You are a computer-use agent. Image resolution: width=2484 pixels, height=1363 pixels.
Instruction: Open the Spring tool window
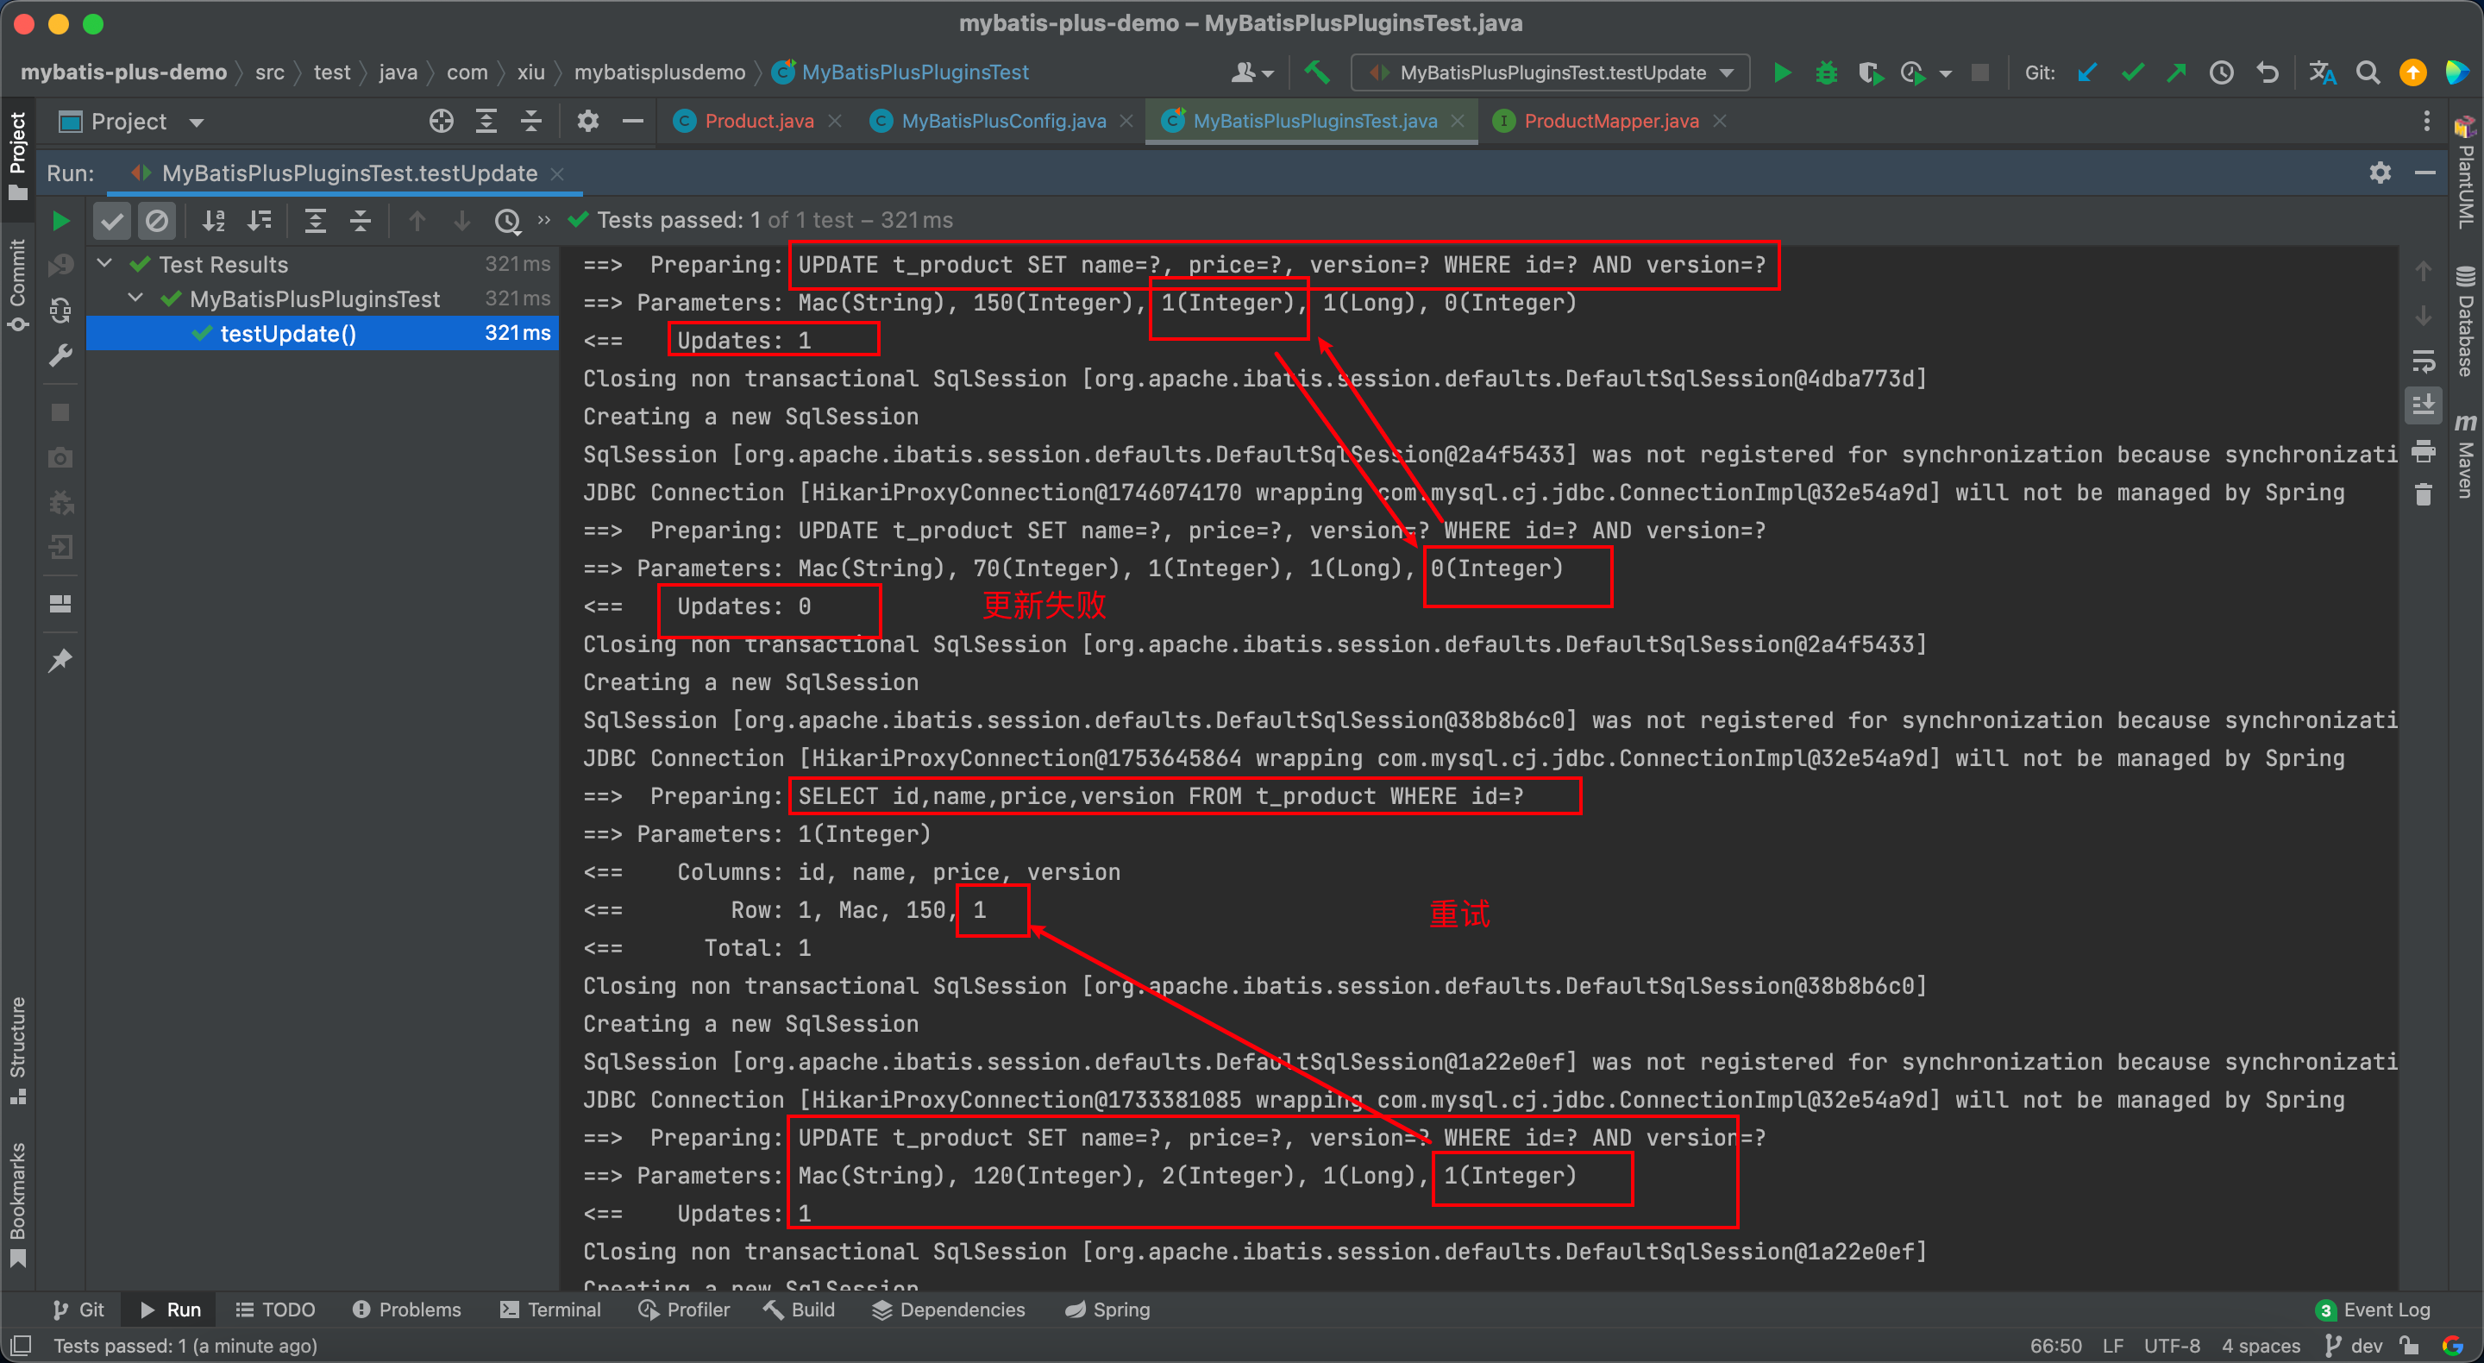[1108, 1310]
